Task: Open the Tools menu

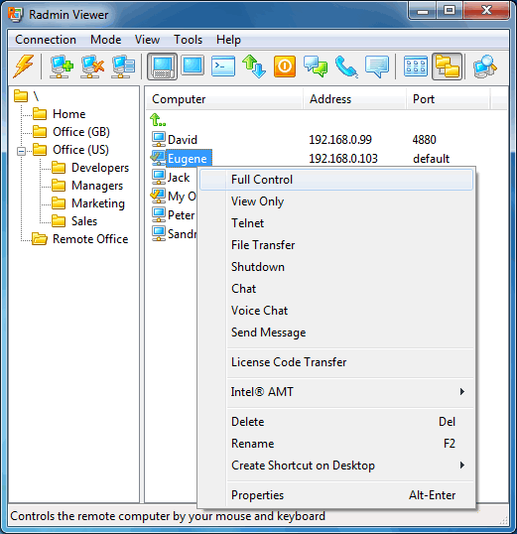Action: point(188,40)
